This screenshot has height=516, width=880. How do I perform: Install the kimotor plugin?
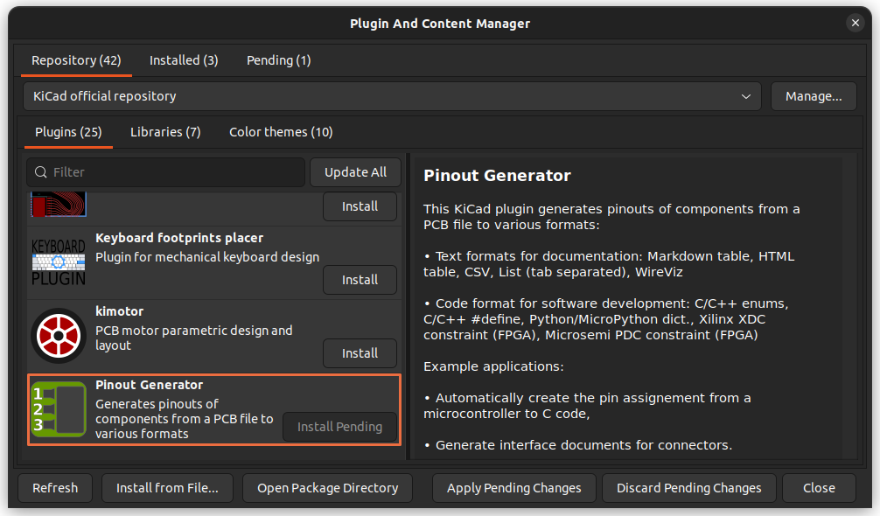[360, 353]
